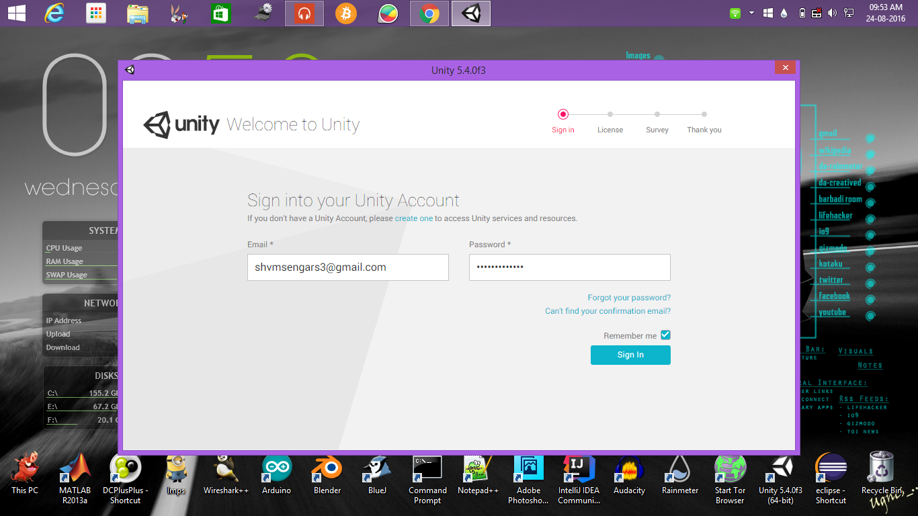Screen dimensions: 918x516
Task: Select the This PC desktop icon
Action: 25,474
